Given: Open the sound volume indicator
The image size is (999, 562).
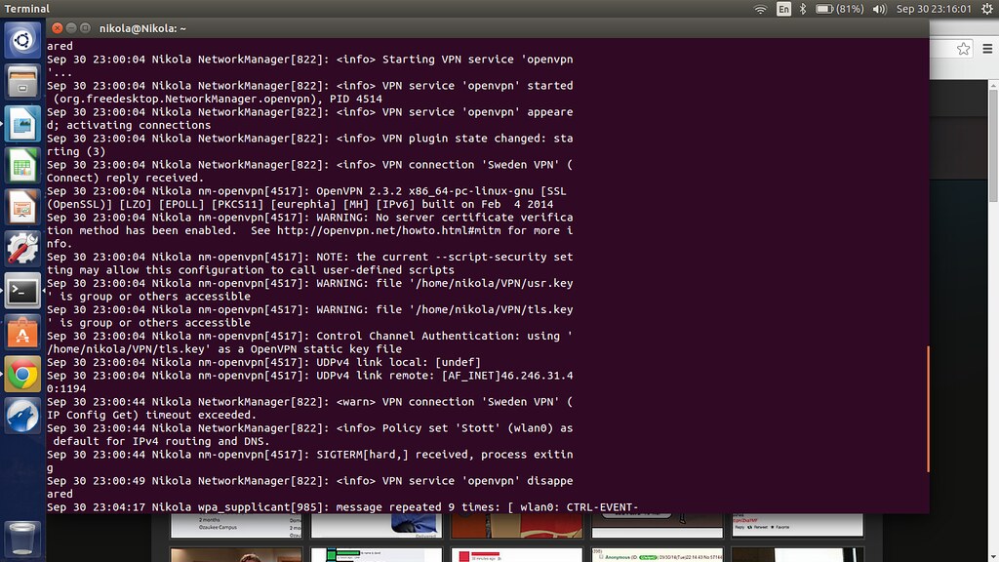Looking at the screenshot, I should click(x=879, y=9).
